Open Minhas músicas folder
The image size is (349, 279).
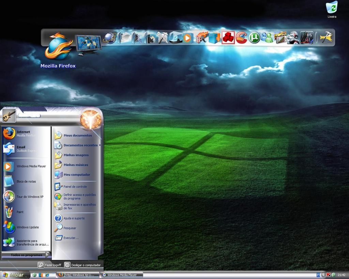(x=77, y=165)
